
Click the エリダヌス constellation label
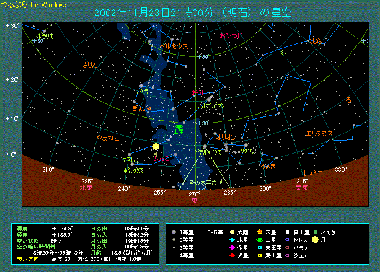coord(319,133)
